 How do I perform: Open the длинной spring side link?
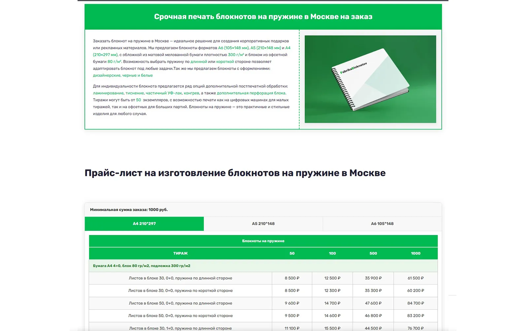[x=199, y=62]
